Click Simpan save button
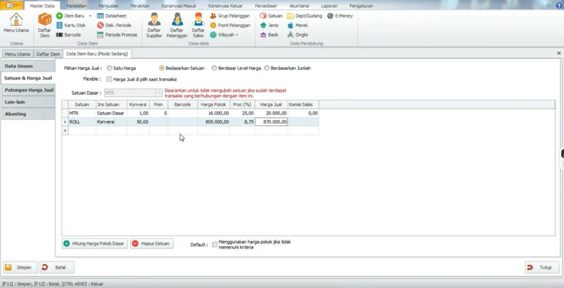The height and width of the screenshot is (288, 564). click(20, 268)
